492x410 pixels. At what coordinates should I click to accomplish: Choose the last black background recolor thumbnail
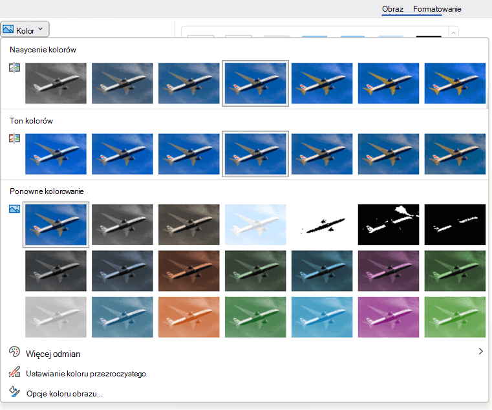(x=455, y=224)
